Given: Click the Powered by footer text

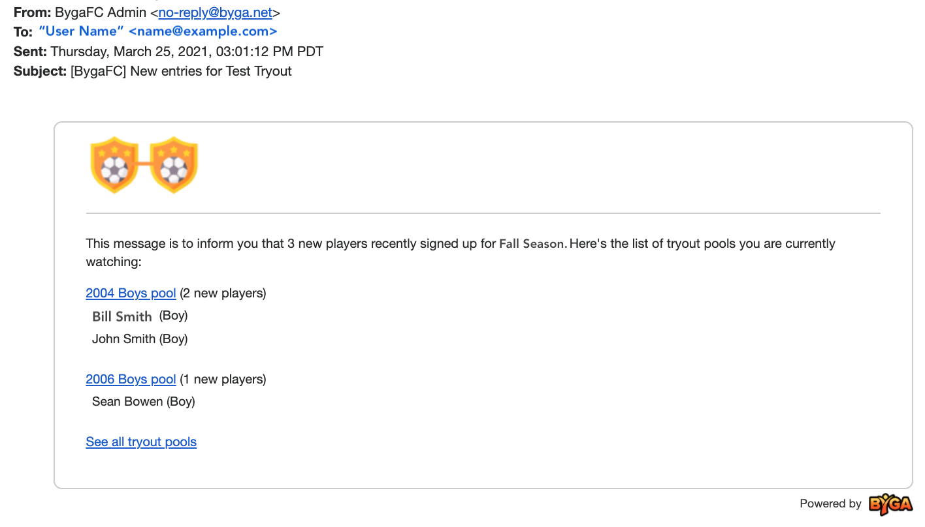Looking at the screenshot, I should tap(830, 504).
